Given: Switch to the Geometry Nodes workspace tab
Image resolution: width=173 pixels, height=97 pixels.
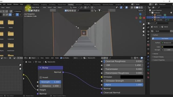Looking at the screenshot, I should point(108,5).
